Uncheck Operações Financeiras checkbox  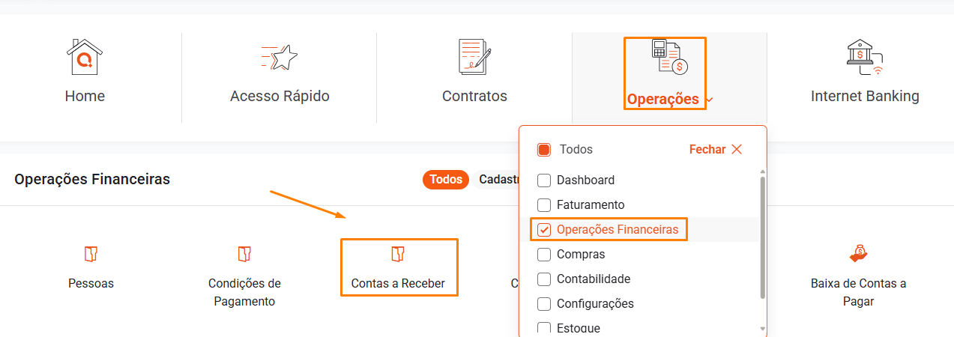point(544,230)
